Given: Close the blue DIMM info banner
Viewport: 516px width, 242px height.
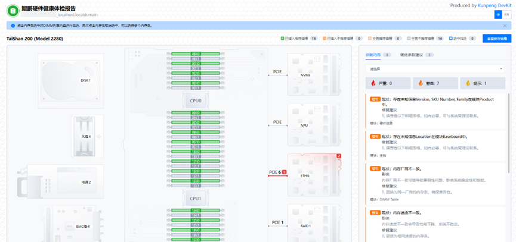Looking at the screenshot, I should [x=505, y=26].
